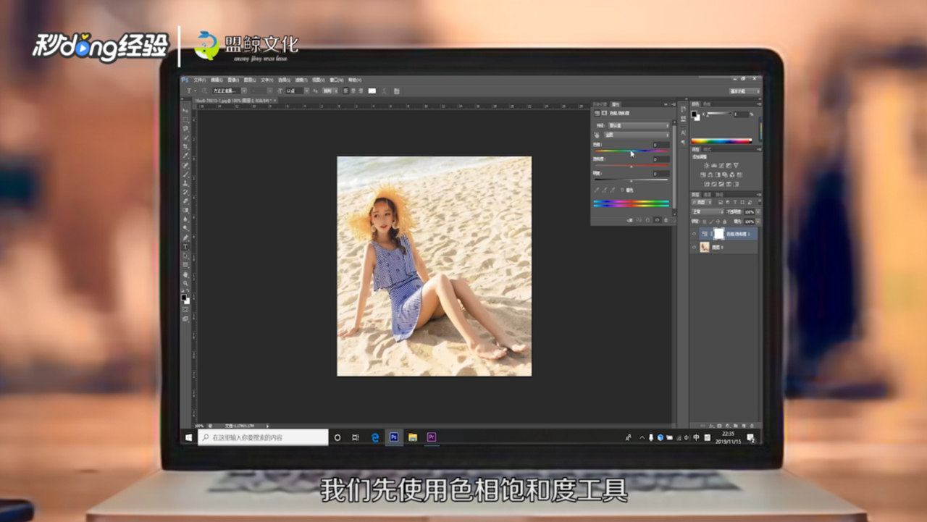Delete the adjustment layer via trash icon
Viewport: 927px width, 522px height.
(666, 220)
